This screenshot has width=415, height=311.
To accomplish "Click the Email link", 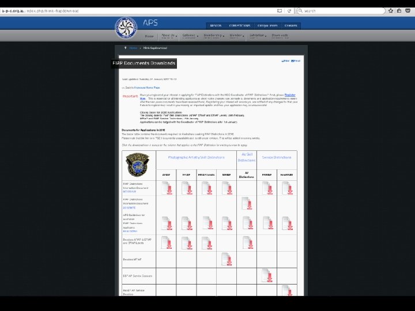I will click(296, 61).
